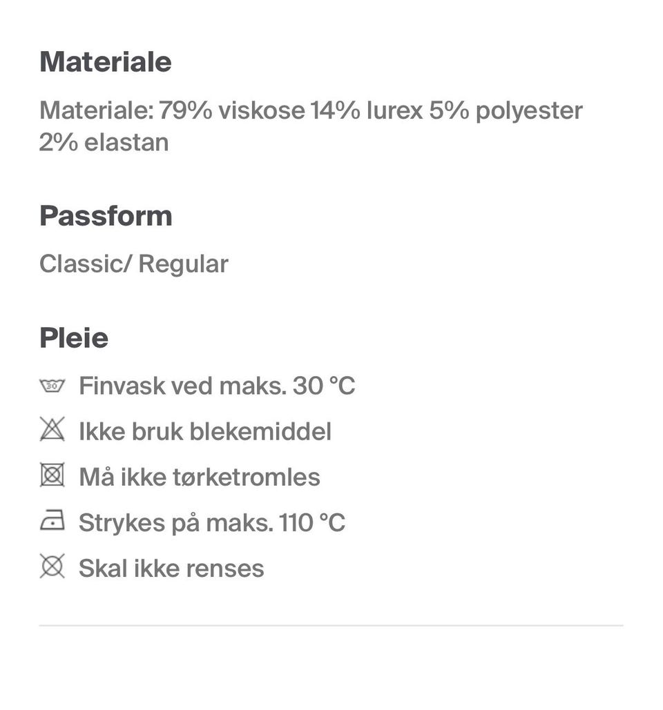This screenshot has height=710, width=663.
Task: Tap 'Må ikke tørketromles' instruction text
Action: pyautogui.click(x=200, y=477)
